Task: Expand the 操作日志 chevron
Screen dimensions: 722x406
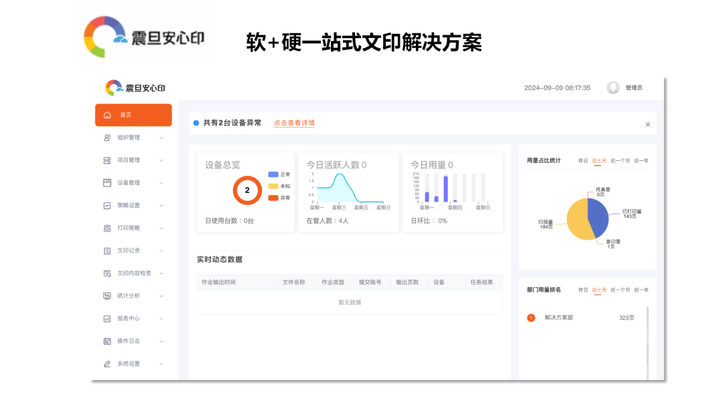Action: 162,341
